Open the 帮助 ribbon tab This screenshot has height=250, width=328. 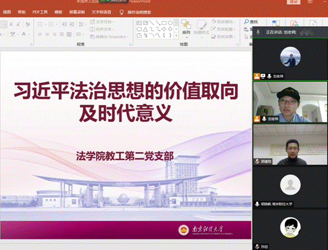(21, 12)
